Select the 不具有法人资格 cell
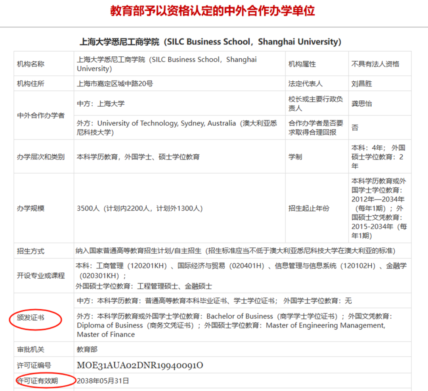The width and height of the screenshot is (428, 391). click(x=380, y=63)
